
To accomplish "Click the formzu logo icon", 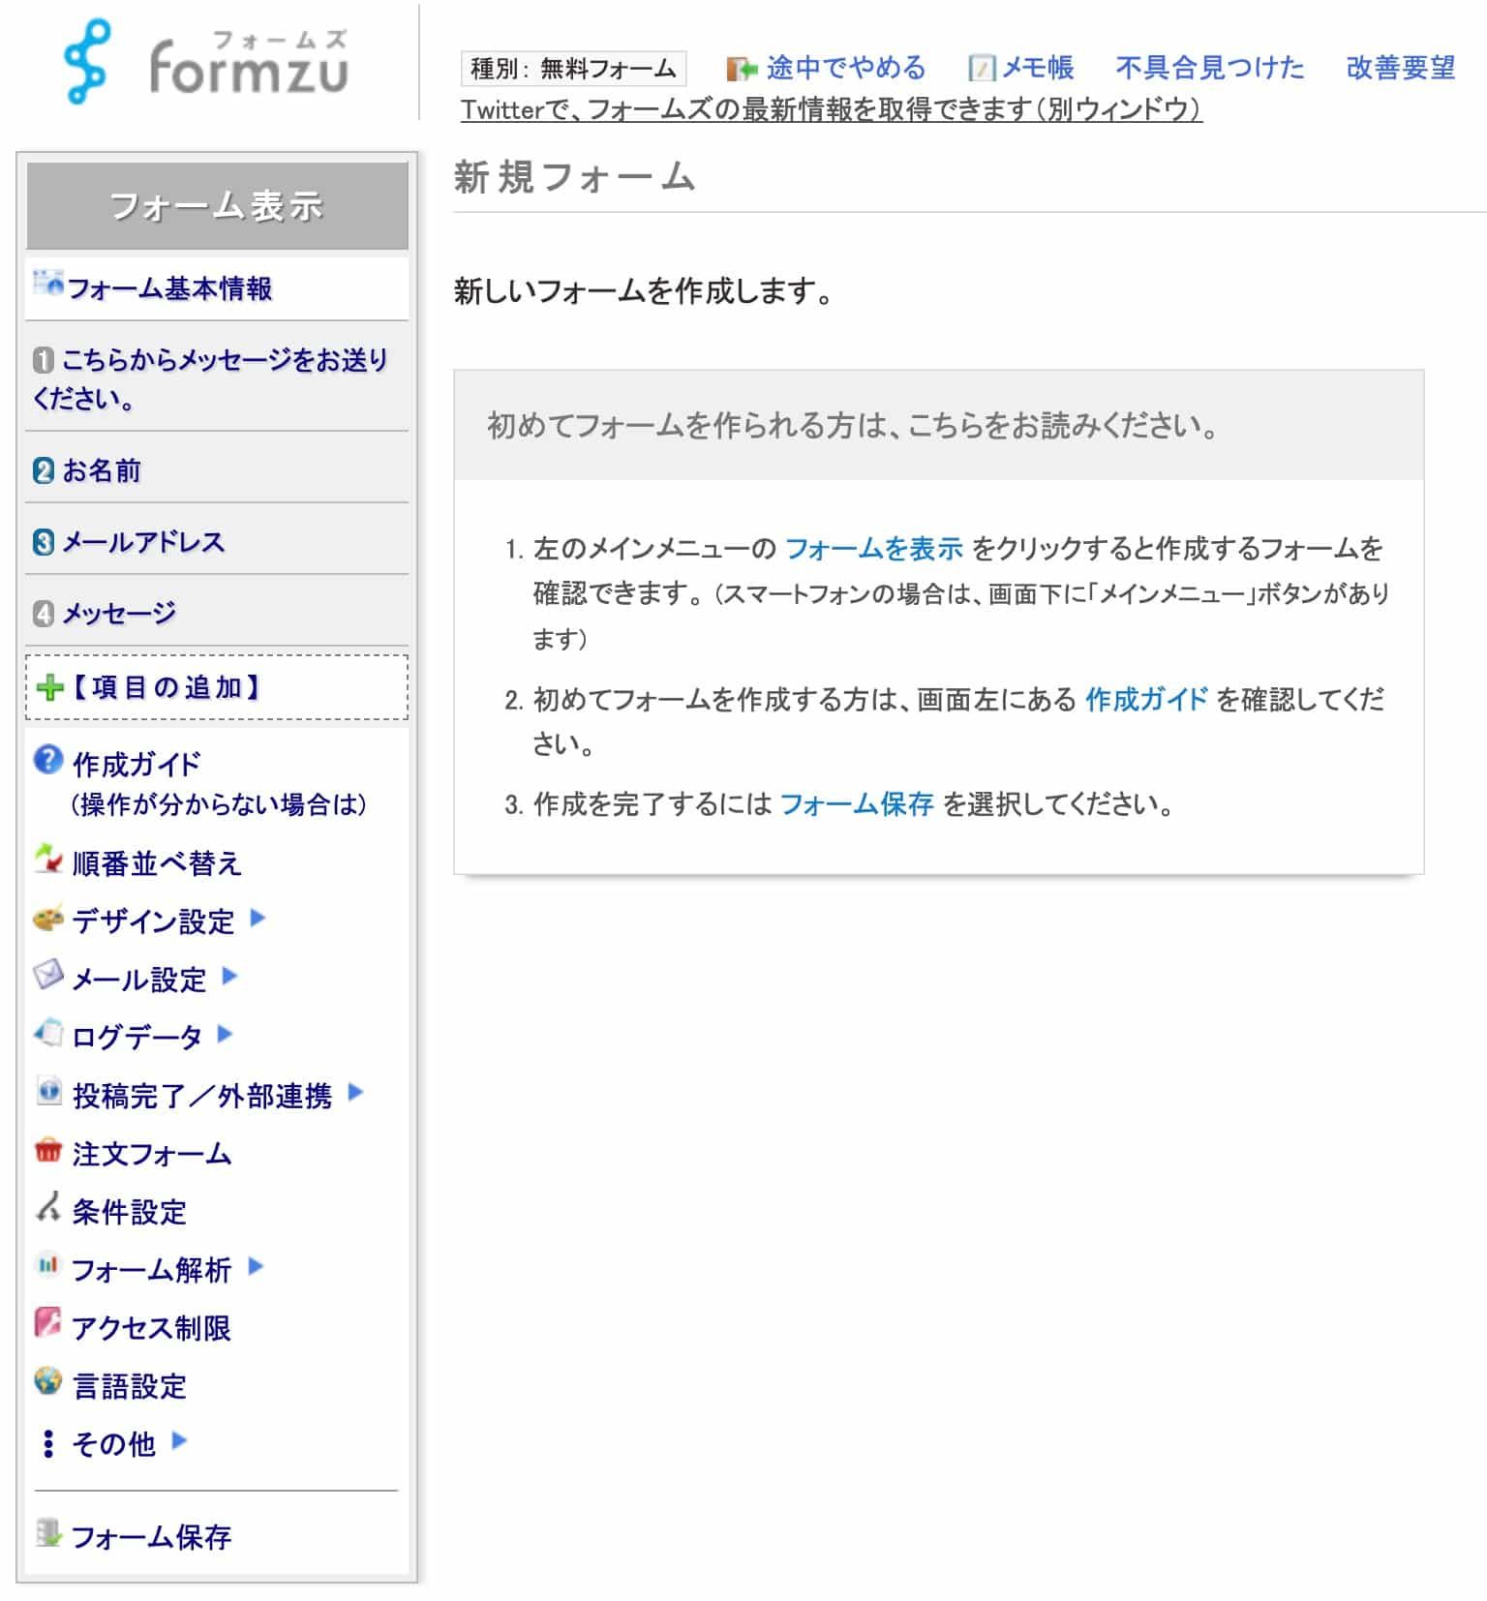I will (x=86, y=62).
